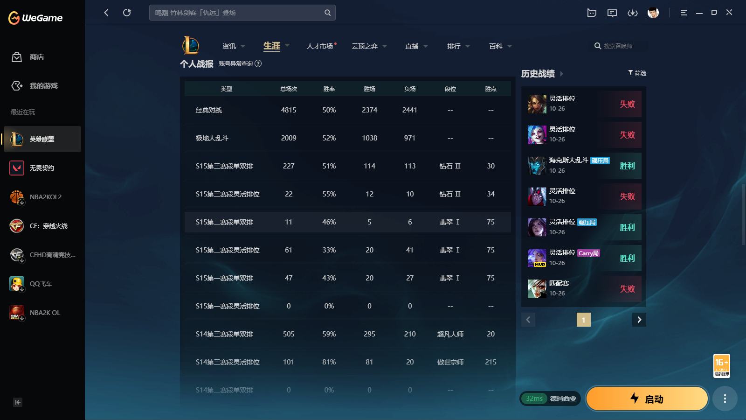Open the download manager icon
This screenshot has height=420, width=746.
coord(633,13)
